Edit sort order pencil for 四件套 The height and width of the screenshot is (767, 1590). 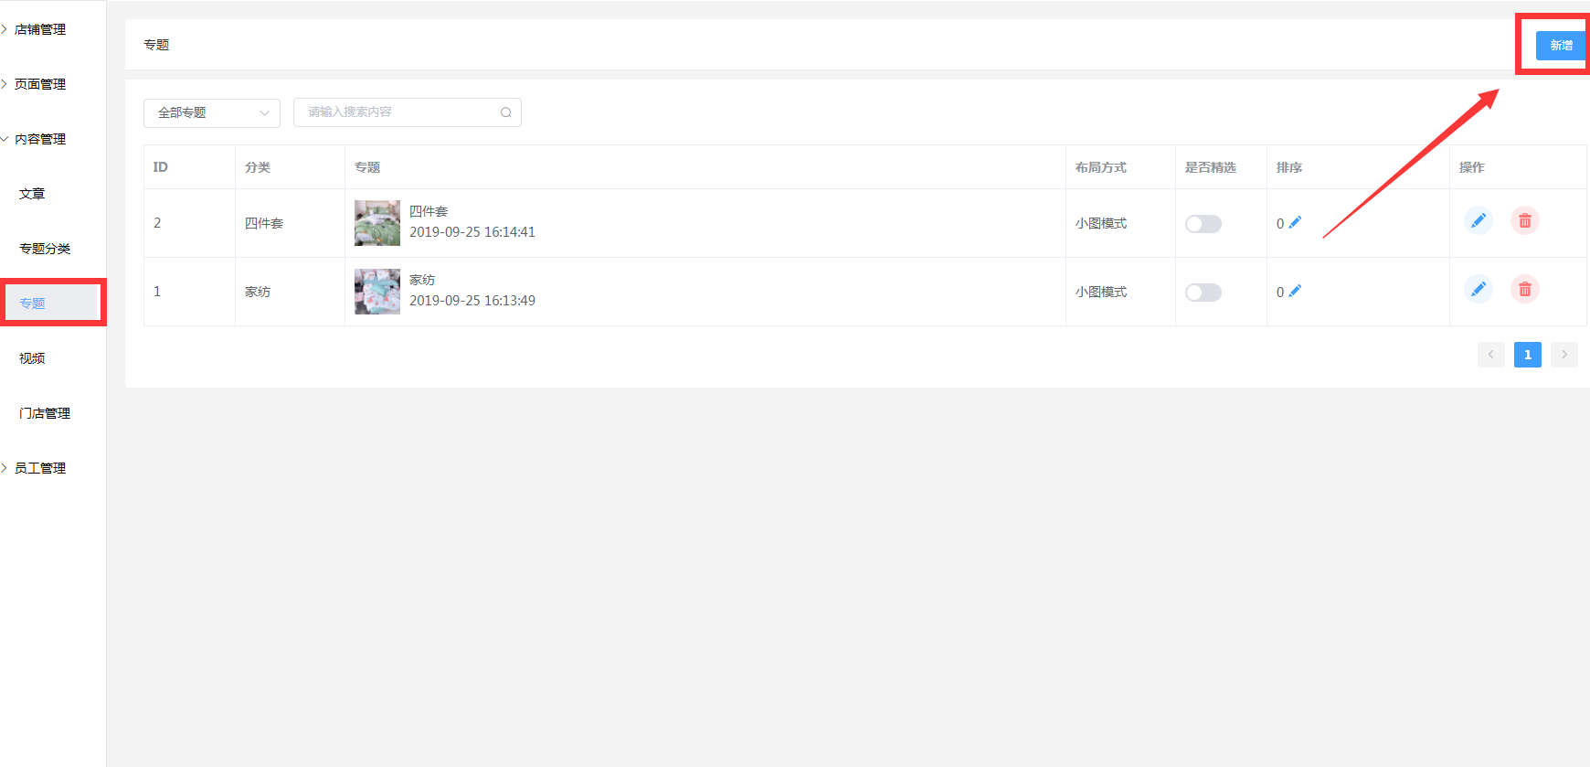click(x=1295, y=222)
